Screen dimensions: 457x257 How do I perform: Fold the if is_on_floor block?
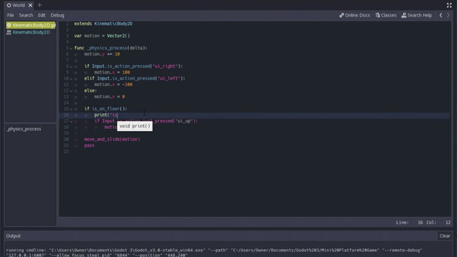pyautogui.click(x=71, y=109)
